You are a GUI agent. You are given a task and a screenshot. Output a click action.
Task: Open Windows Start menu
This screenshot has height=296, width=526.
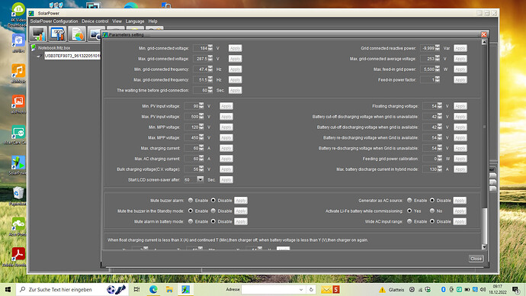[x=8, y=289]
